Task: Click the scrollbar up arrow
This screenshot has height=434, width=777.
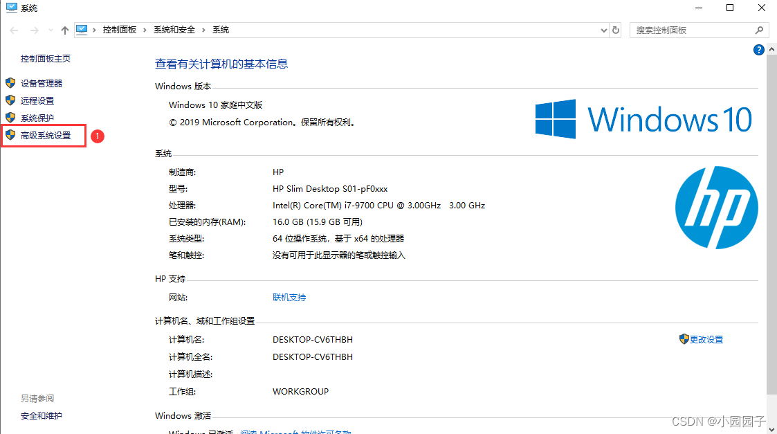Action: [771, 49]
